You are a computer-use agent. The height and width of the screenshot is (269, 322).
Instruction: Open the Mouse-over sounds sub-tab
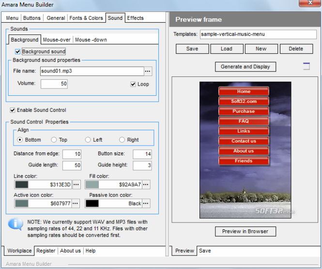[x=57, y=40]
